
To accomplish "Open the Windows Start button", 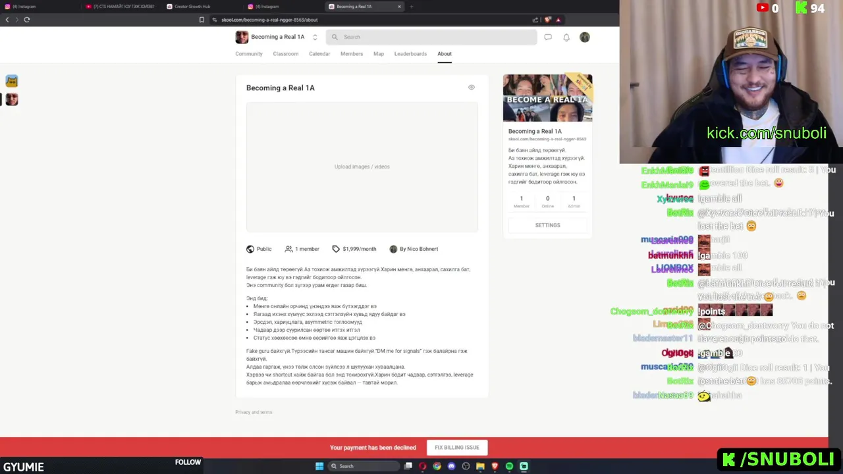I will (319, 466).
